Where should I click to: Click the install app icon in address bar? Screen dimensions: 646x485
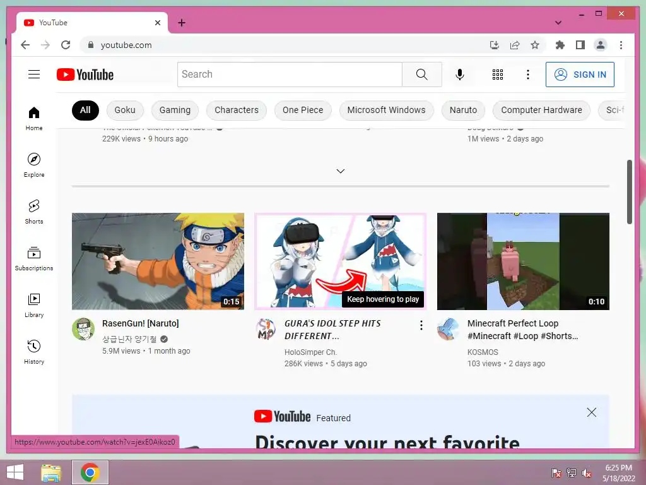click(495, 45)
